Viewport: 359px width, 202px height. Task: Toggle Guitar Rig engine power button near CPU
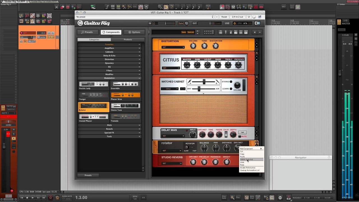click(234, 23)
